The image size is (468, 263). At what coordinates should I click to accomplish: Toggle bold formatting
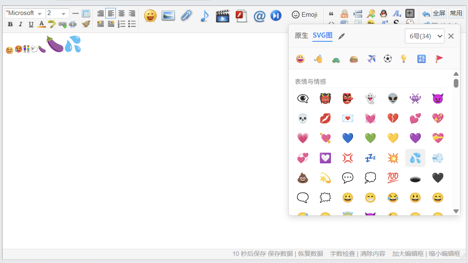tap(10, 24)
